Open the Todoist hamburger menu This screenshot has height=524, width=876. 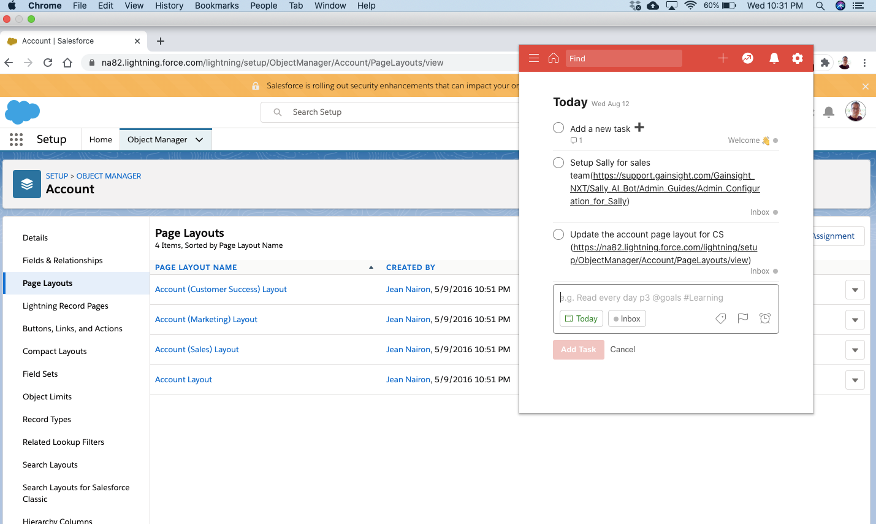point(534,58)
